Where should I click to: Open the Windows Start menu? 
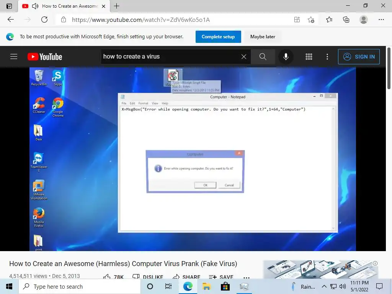[9, 286]
